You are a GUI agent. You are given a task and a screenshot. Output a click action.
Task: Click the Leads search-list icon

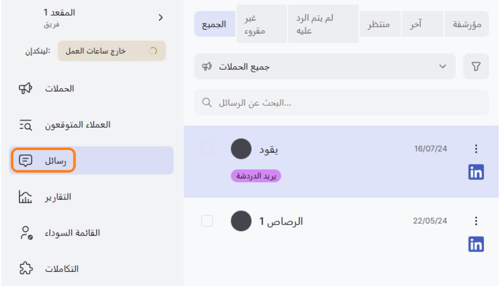tap(26, 124)
